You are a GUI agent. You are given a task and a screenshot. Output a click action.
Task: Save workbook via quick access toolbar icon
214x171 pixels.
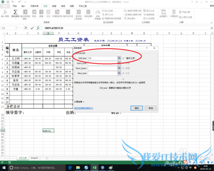click(x=8, y=2)
